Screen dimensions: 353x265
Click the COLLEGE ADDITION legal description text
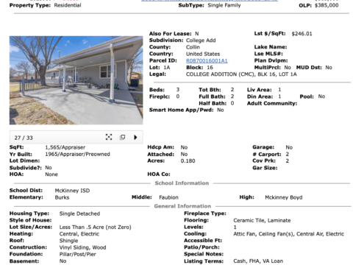coord(241,74)
